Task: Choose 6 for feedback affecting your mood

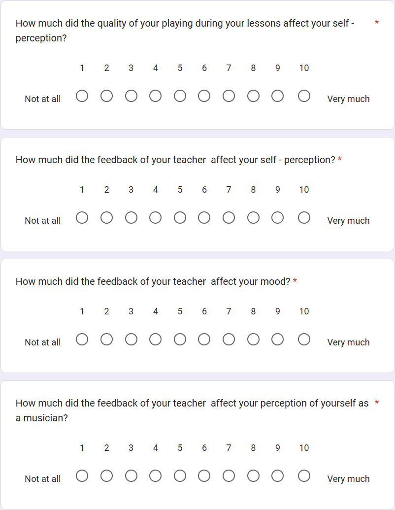Action: point(204,339)
